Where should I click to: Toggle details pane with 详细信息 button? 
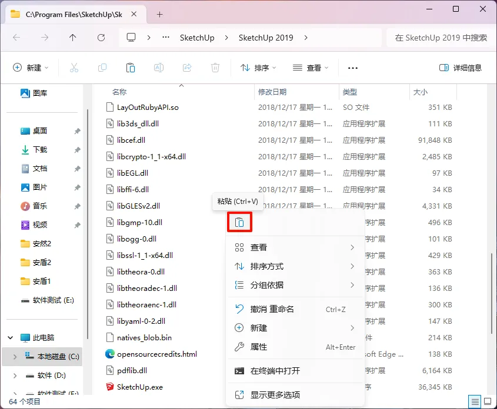point(460,68)
